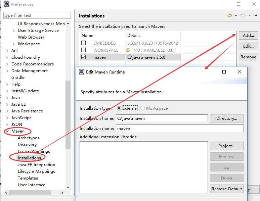Expand the Install/Update node

pyautogui.click(x=7, y=91)
